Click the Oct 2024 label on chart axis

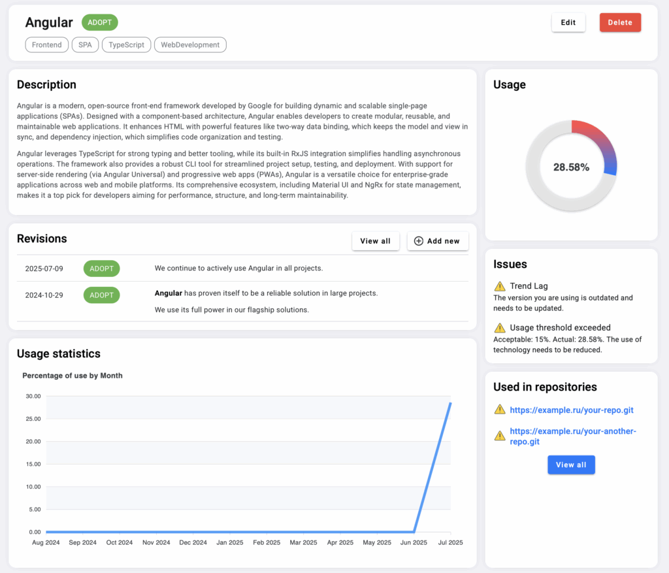(x=120, y=543)
